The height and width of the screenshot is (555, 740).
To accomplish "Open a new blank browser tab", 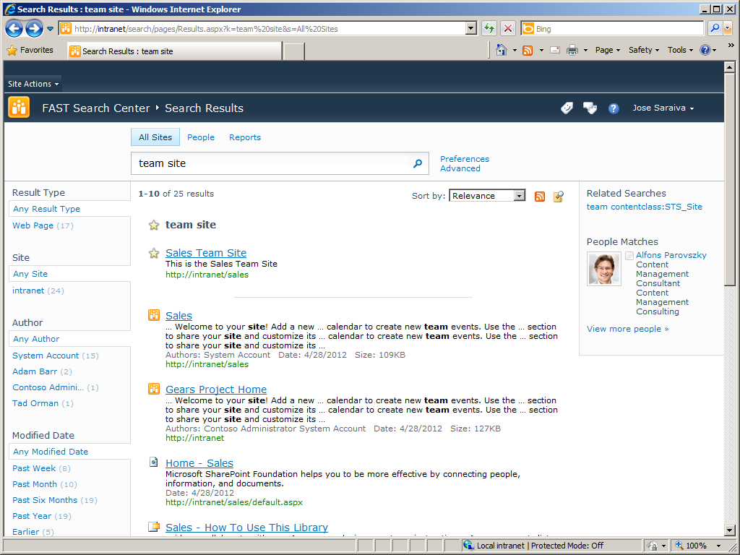I will [294, 51].
